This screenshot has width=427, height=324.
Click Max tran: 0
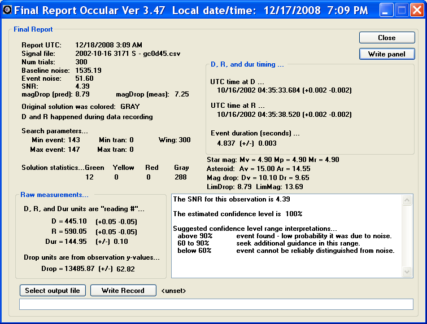click(115, 150)
